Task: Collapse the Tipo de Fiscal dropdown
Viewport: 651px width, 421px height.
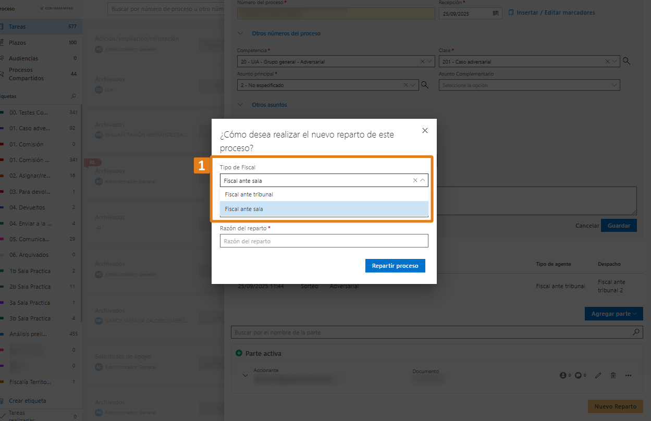Action: coord(423,180)
